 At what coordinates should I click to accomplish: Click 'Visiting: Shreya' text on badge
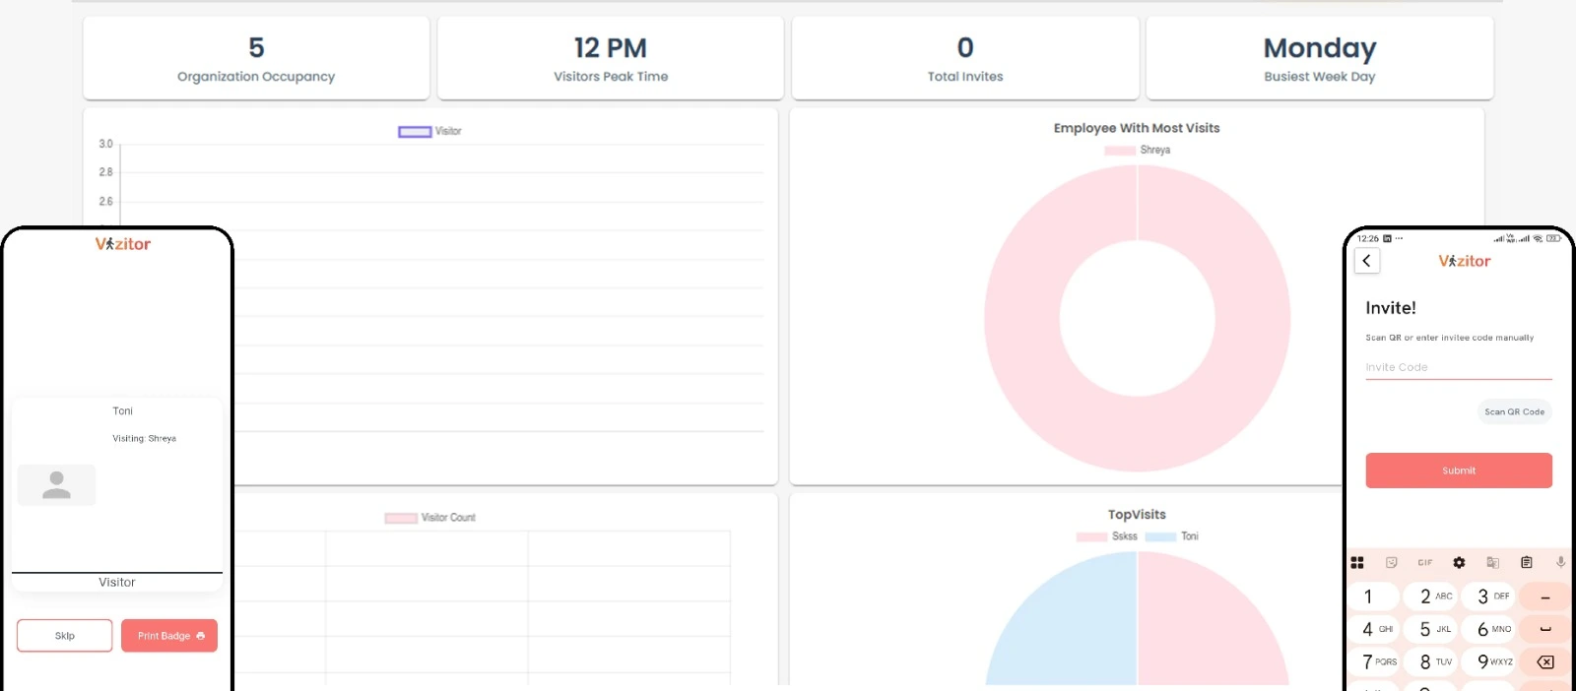click(x=144, y=439)
